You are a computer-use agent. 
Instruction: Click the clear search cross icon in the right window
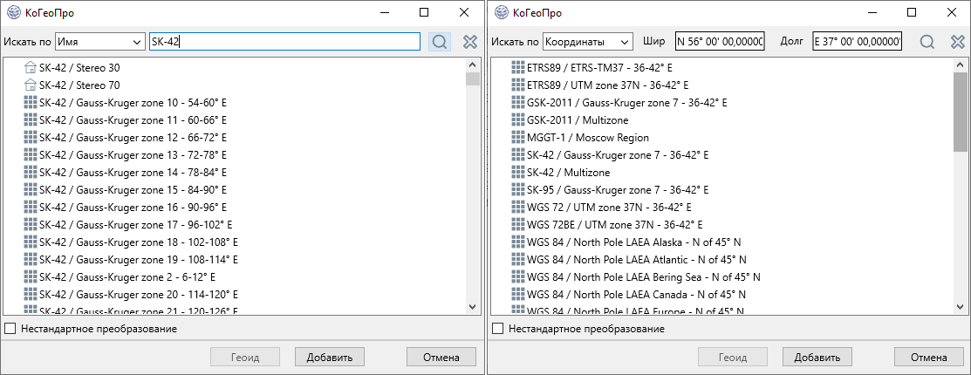(x=958, y=42)
